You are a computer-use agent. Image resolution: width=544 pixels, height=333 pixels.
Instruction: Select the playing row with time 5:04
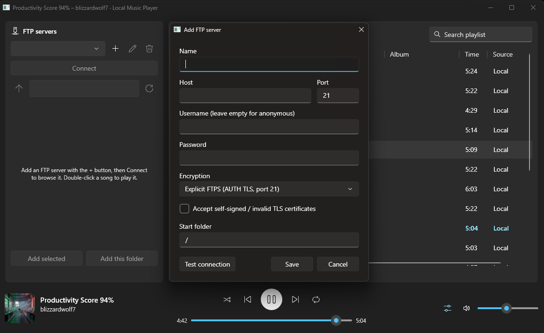(x=449, y=228)
